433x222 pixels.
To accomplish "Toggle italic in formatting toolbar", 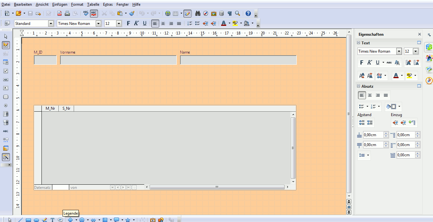I will (x=136, y=23).
